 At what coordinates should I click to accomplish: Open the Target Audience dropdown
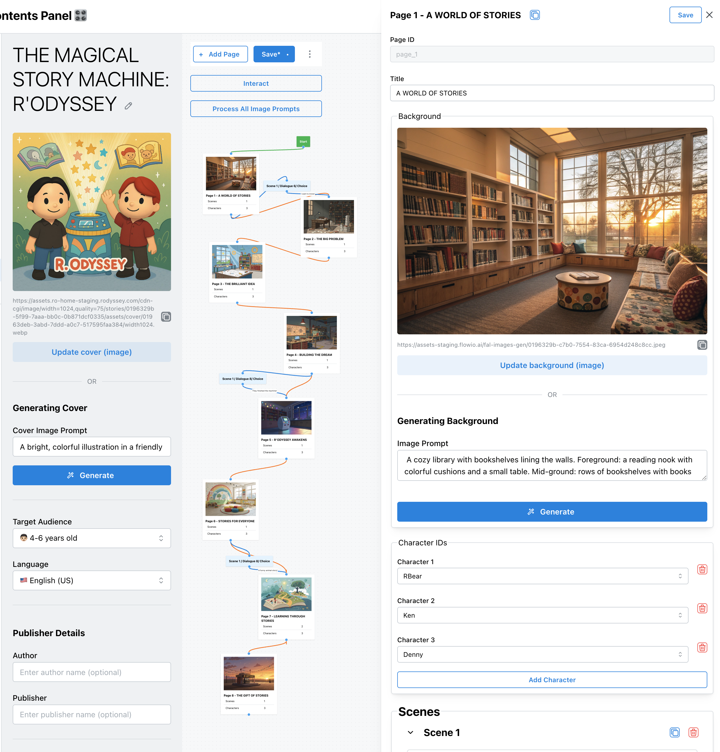tap(92, 538)
